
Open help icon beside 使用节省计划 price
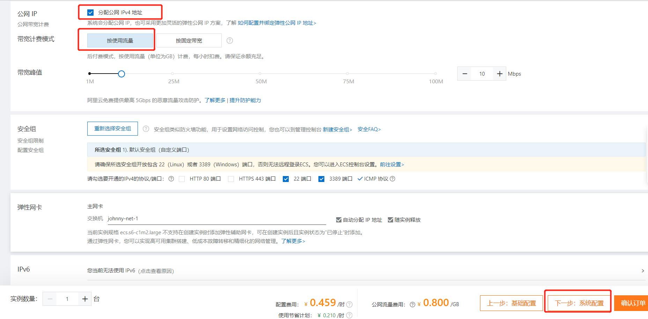tap(349, 315)
